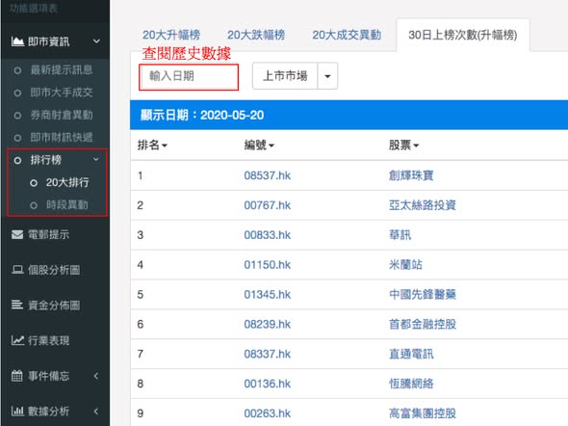Click stock name 首都金融控股

pyautogui.click(x=423, y=324)
